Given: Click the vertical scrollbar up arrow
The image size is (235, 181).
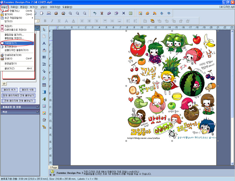Looking at the screenshot, I should (x=232, y=32).
